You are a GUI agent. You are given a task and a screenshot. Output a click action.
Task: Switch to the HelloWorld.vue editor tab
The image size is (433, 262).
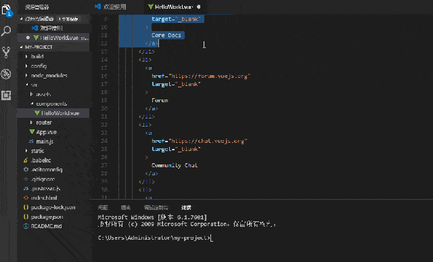pos(170,7)
